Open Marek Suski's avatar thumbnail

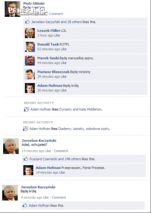pos(30,61)
